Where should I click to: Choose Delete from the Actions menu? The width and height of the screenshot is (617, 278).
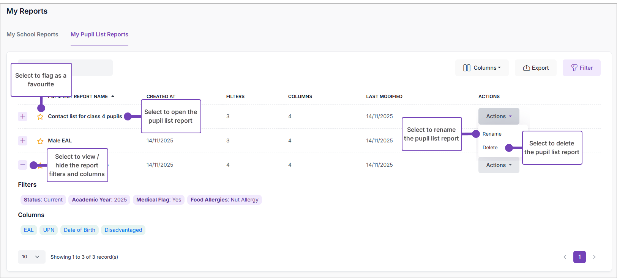point(490,148)
